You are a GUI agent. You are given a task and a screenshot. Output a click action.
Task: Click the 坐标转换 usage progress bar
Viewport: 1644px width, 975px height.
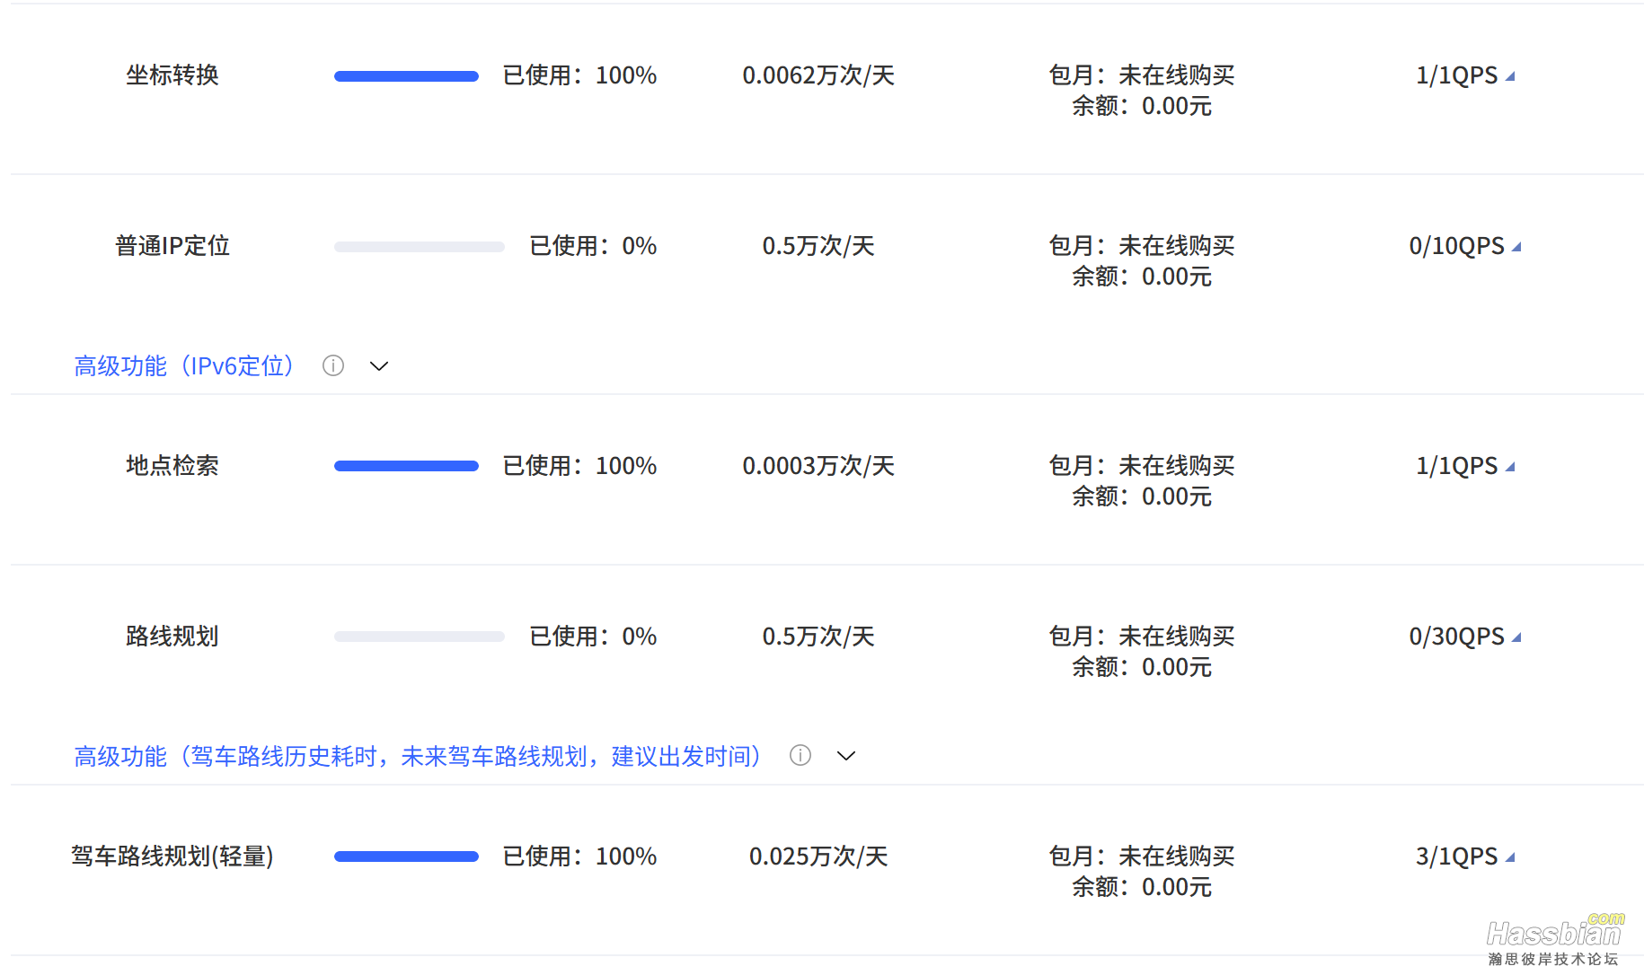click(406, 76)
